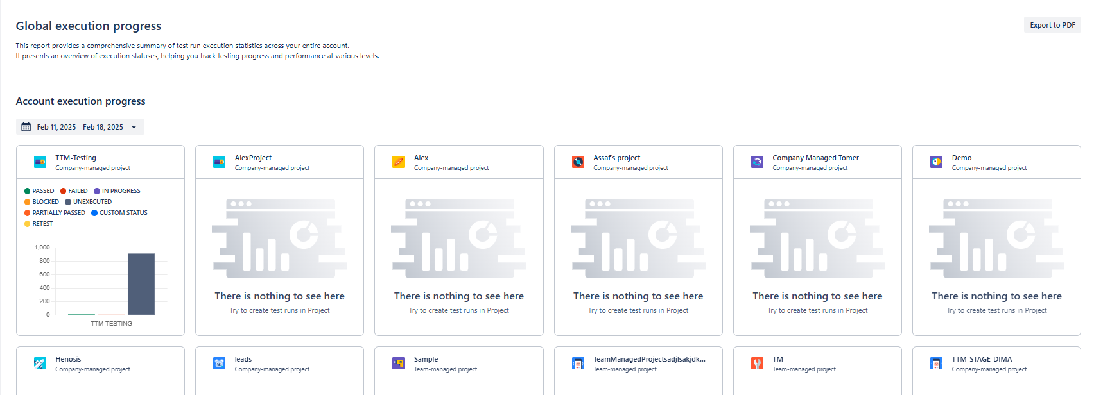
Task: Click the Assaf's project icon
Action: tap(578, 162)
